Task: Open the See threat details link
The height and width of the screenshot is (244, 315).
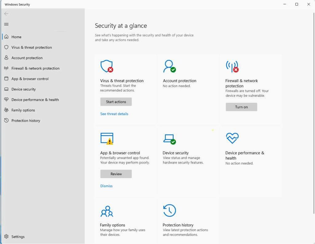Action: click(114, 114)
